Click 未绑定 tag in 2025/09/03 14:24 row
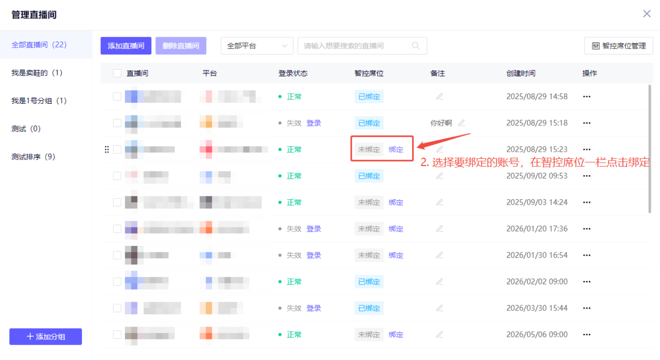This screenshot has width=660, height=360. [x=369, y=202]
